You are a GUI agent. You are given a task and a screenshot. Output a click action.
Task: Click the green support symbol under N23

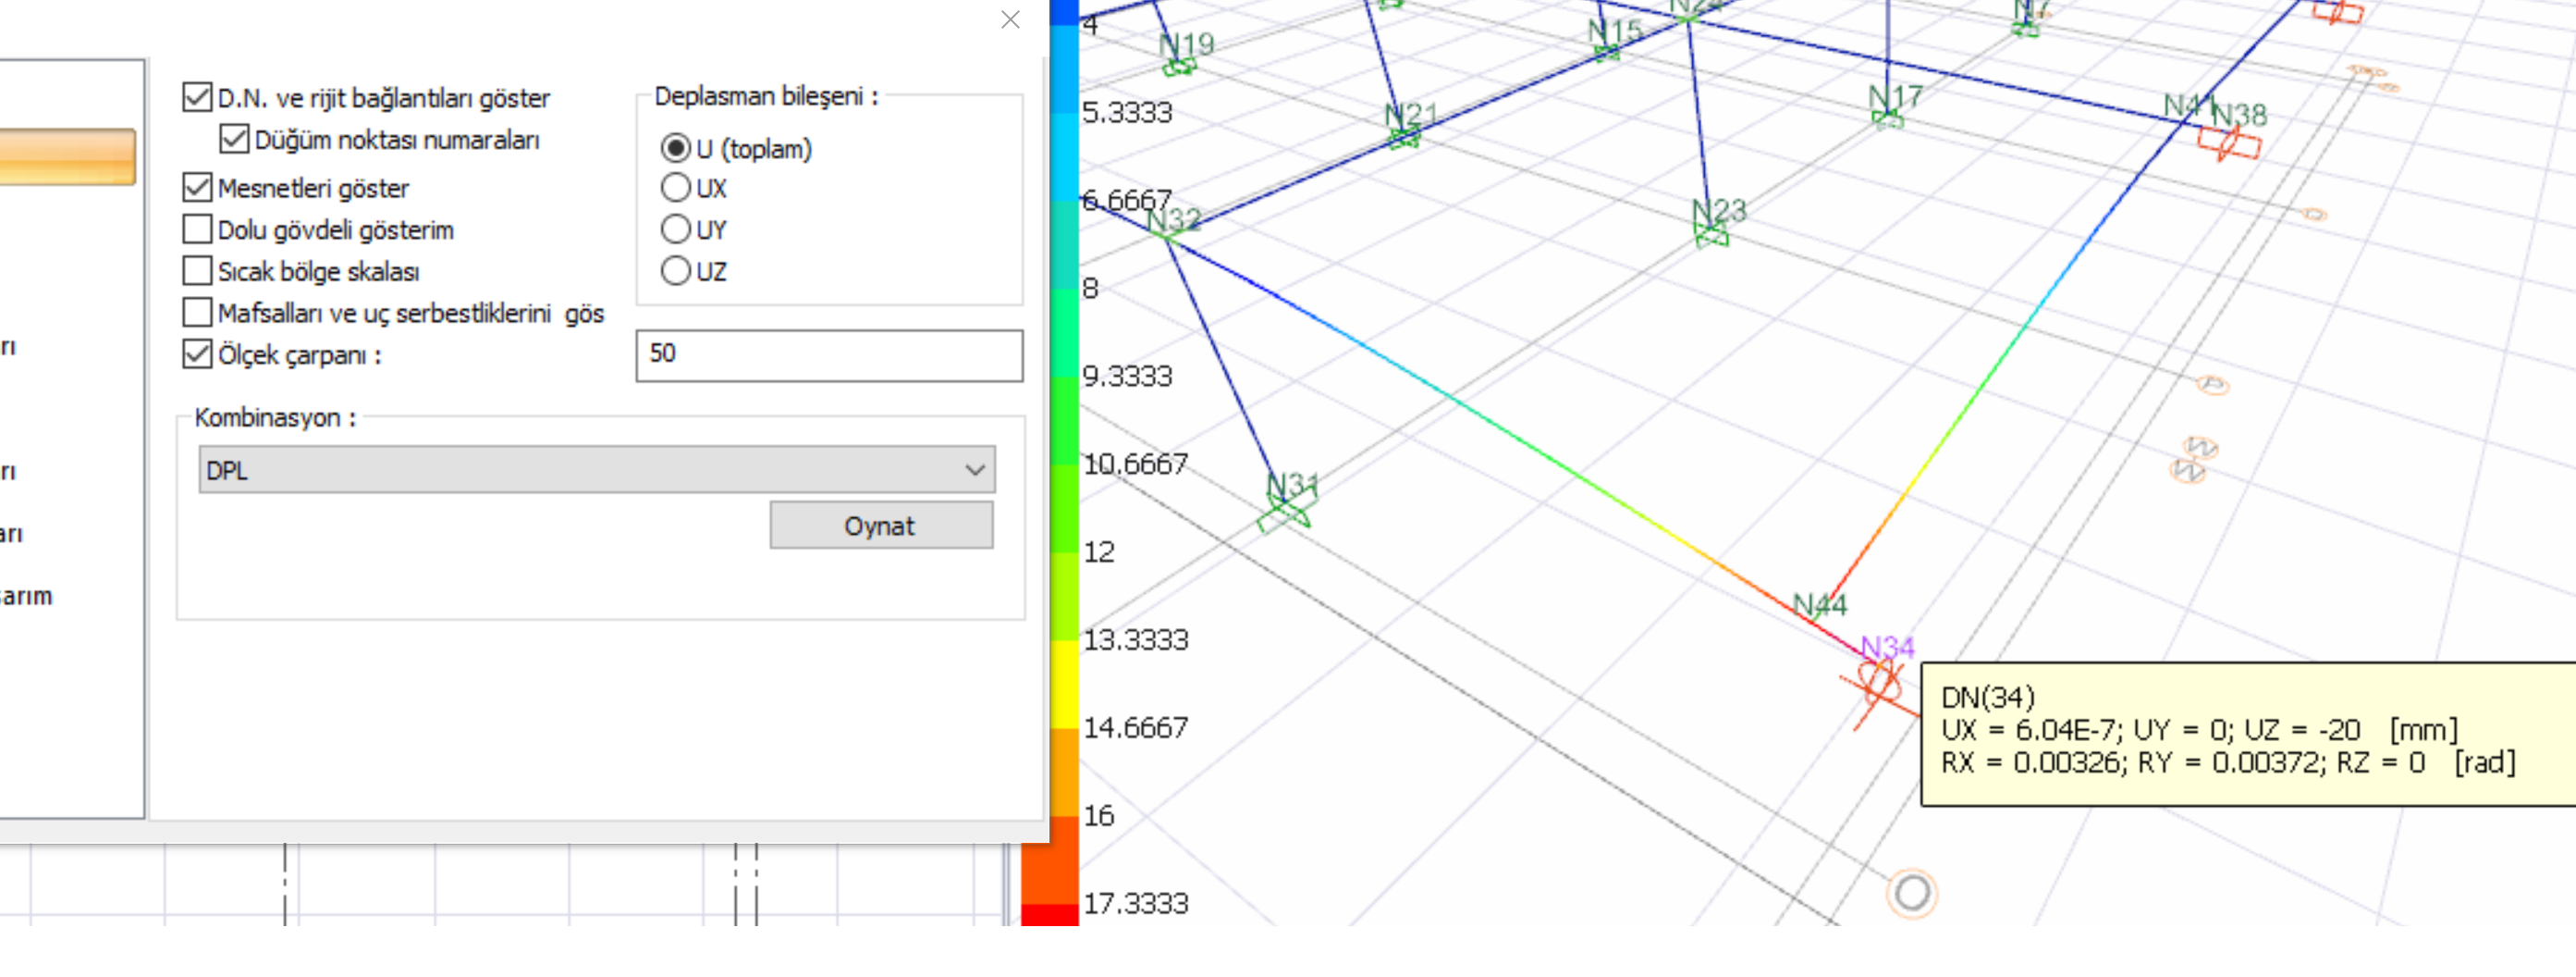[x=1711, y=236]
